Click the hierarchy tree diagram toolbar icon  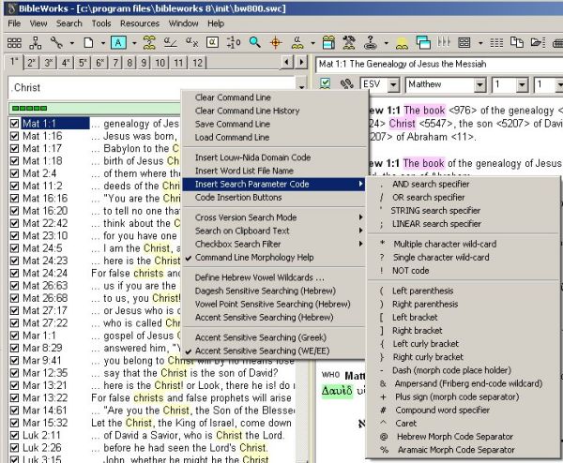click(36, 43)
